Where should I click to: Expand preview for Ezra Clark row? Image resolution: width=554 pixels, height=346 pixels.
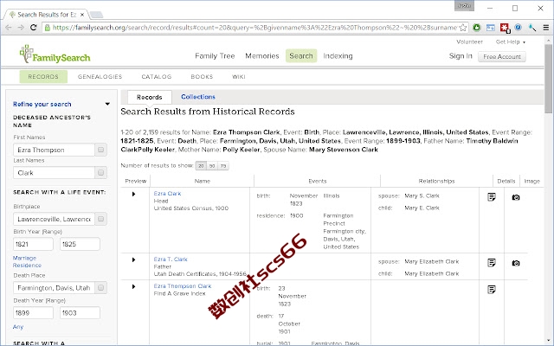(133, 194)
